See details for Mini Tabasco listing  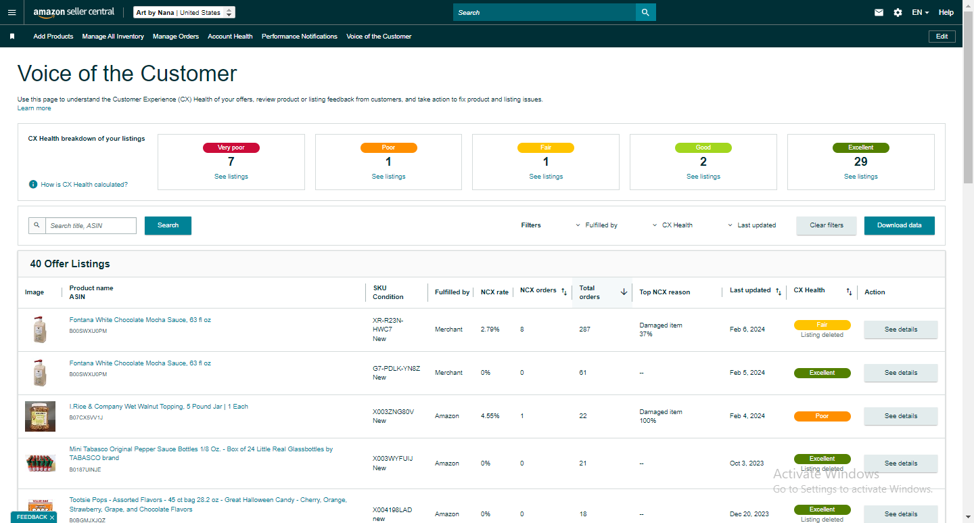[x=901, y=463]
